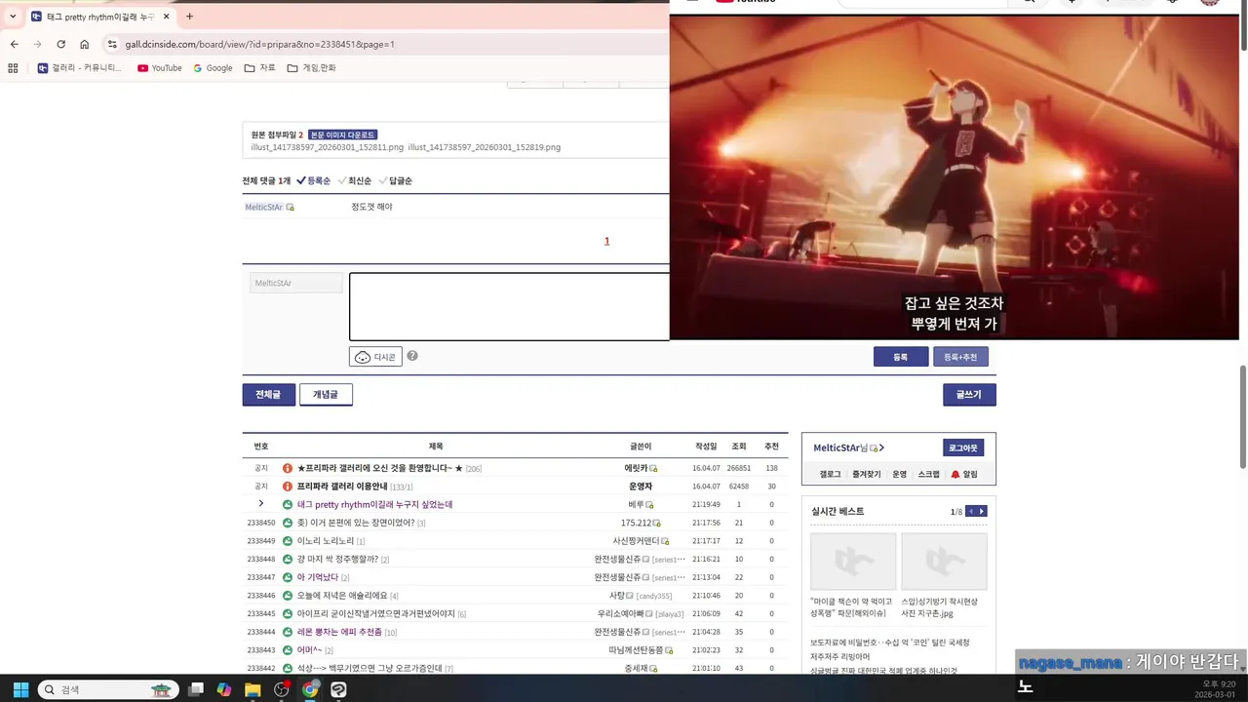The image size is (1248, 702).
Task: Open headline 보도자료에 비밀번호 수십 억 코인
Action: pyautogui.click(x=890, y=643)
